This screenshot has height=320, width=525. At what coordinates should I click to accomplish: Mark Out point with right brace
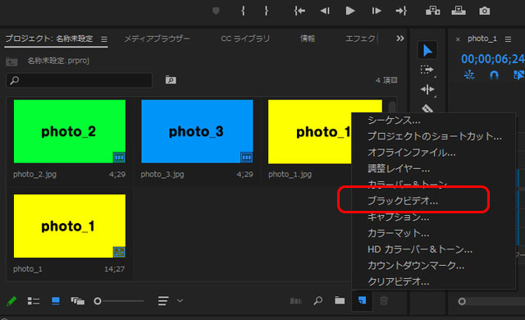tap(266, 11)
